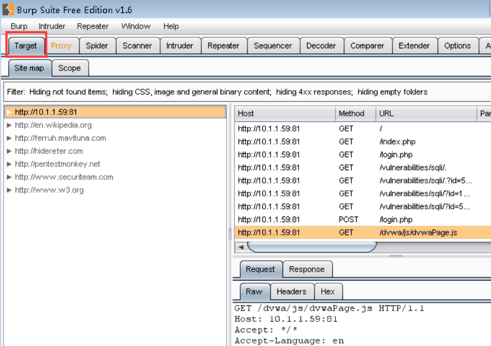
Task: Select the Hex view tab
Action: pyautogui.click(x=327, y=292)
